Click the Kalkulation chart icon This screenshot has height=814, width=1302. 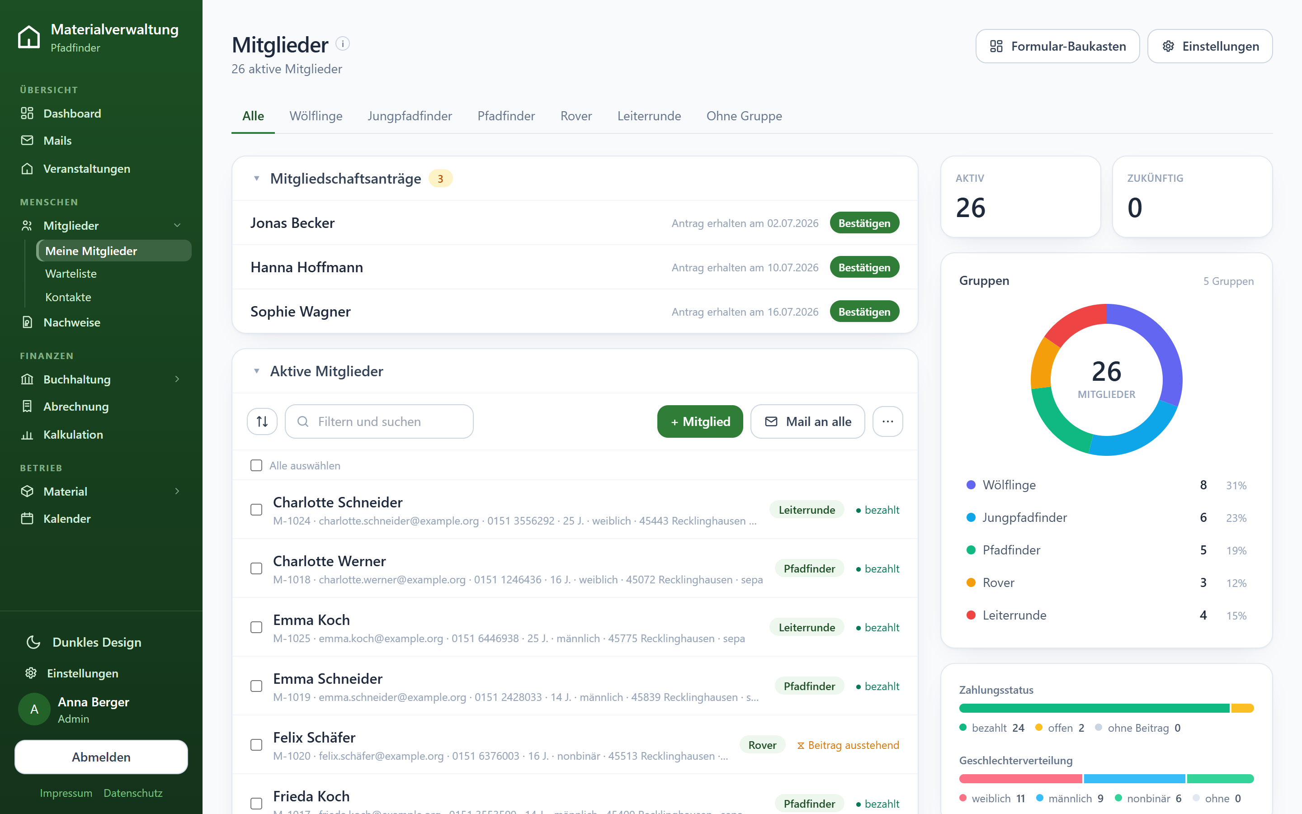tap(27, 435)
